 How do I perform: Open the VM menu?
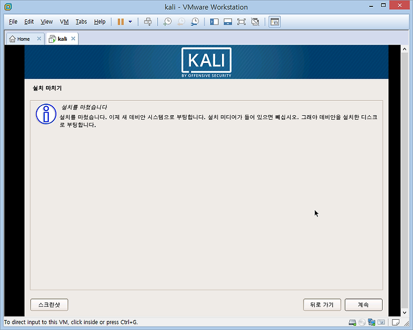[64, 22]
